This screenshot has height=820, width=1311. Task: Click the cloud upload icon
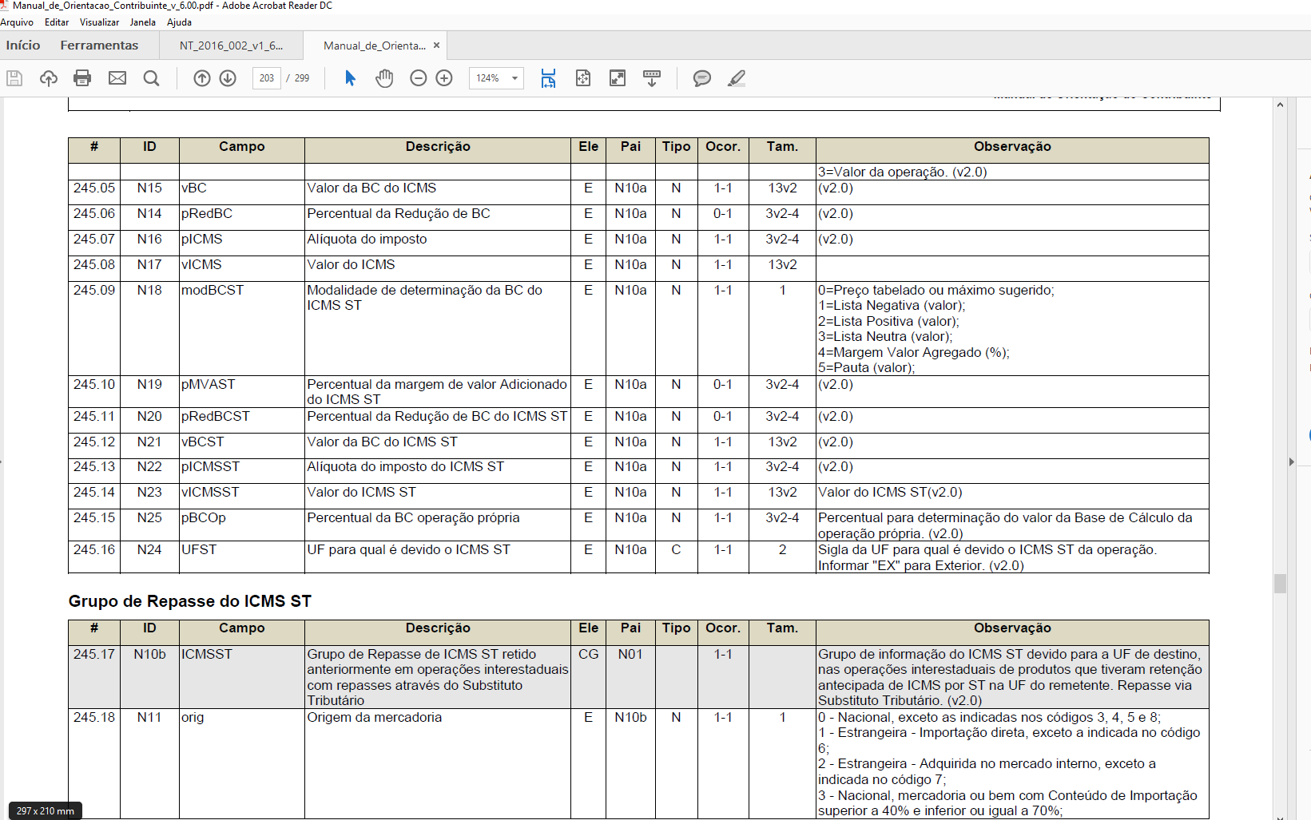pyautogui.click(x=49, y=78)
